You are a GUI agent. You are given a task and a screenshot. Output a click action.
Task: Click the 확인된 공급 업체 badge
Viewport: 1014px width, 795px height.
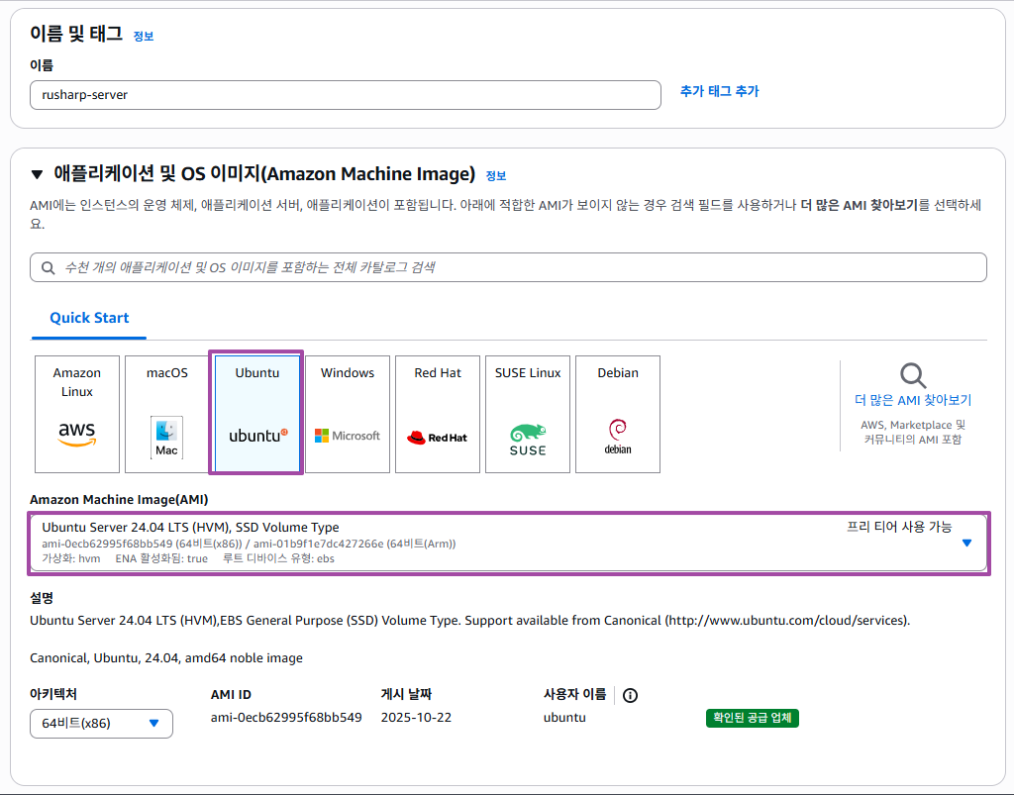(x=753, y=718)
